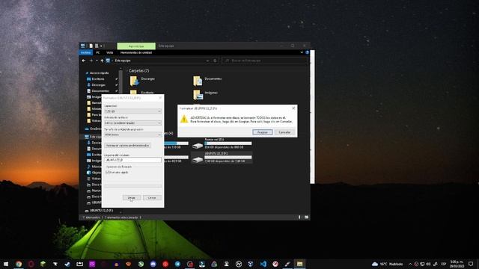
Task: Click Cerrar in the Format dialog
Action: tap(152, 197)
